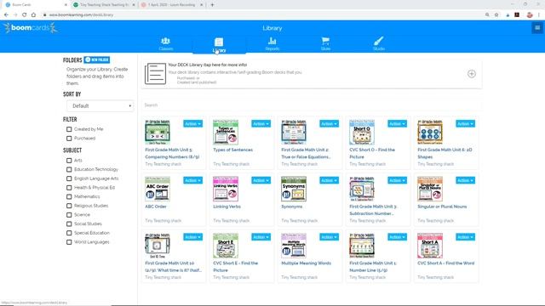Check Special Education subject
Viewport: 545px width, 306px height.
(x=69, y=233)
